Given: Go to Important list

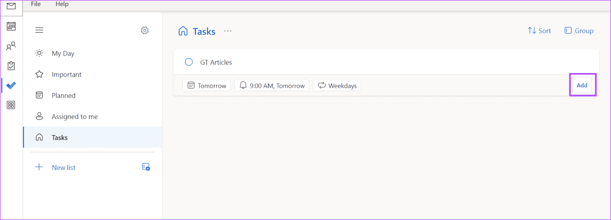Looking at the screenshot, I should tap(92, 75).
